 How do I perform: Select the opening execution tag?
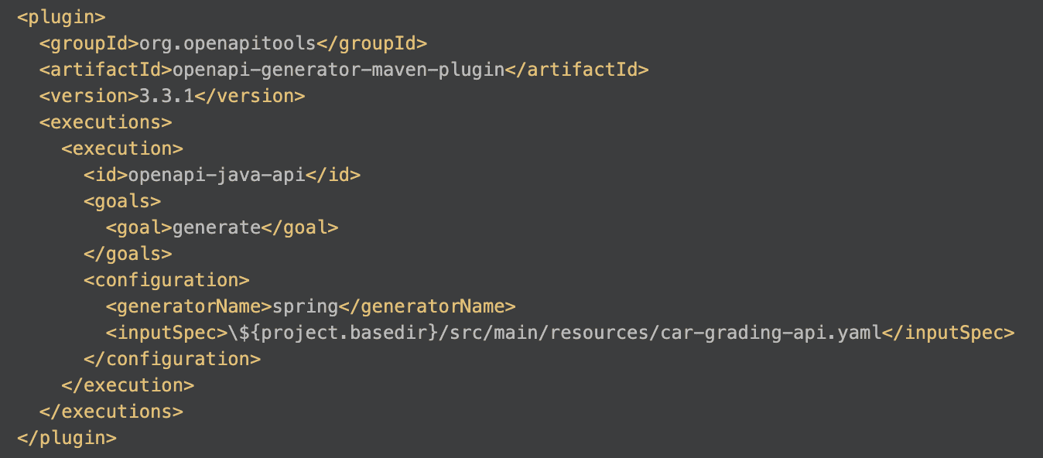[x=122, y=149]
